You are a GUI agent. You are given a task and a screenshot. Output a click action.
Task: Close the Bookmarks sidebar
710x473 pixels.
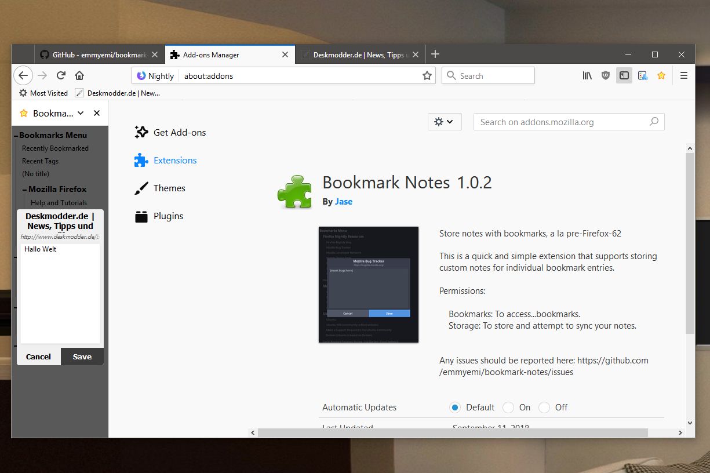tap(97, 113)
